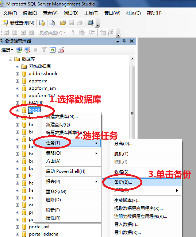Choose 任务(T) in the context menu
196x237 pixels.
tap(67, 143)
